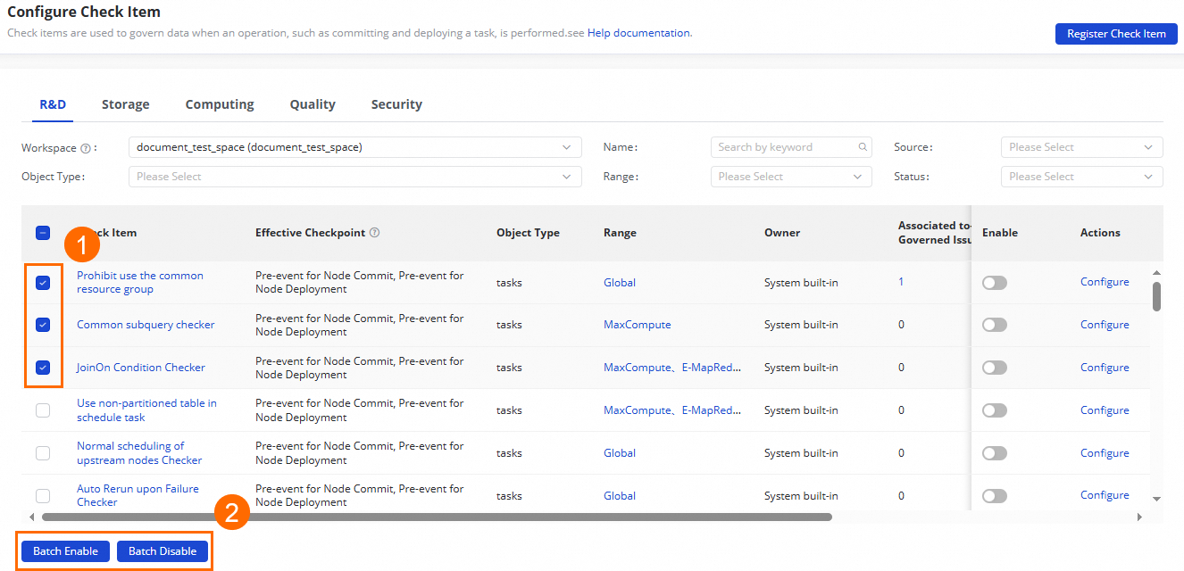Uncheck Common subquery checker checkbox
Viewport: 1184px width, 571px height.
click(x=43, y=325)
